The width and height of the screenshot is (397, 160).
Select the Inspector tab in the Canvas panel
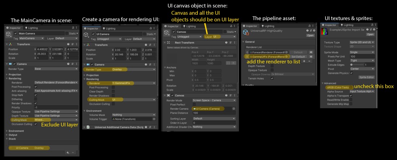[x=172, y=26]
